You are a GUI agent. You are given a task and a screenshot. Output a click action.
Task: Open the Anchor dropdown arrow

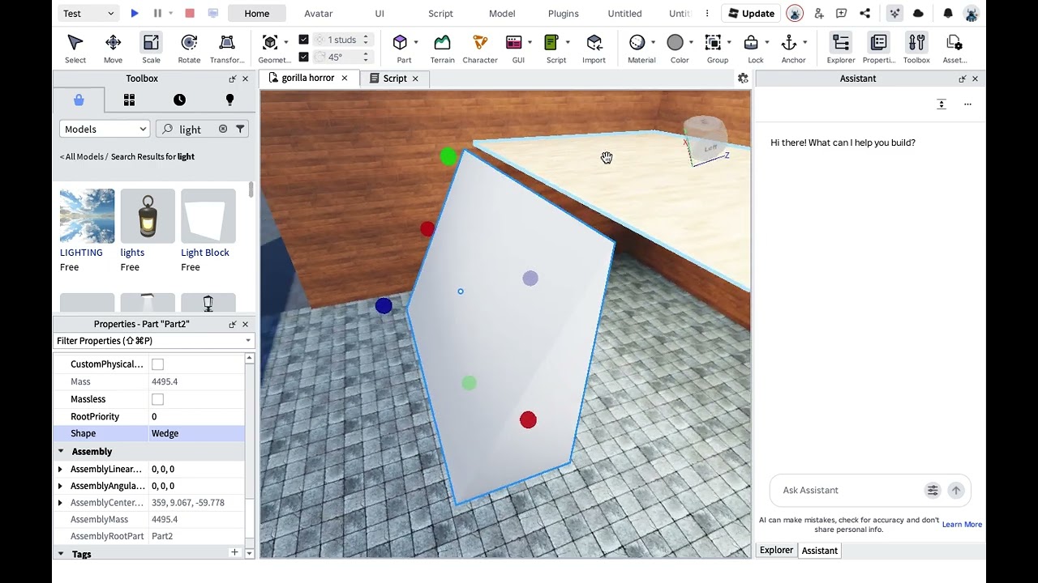click(x=804, y=42)
